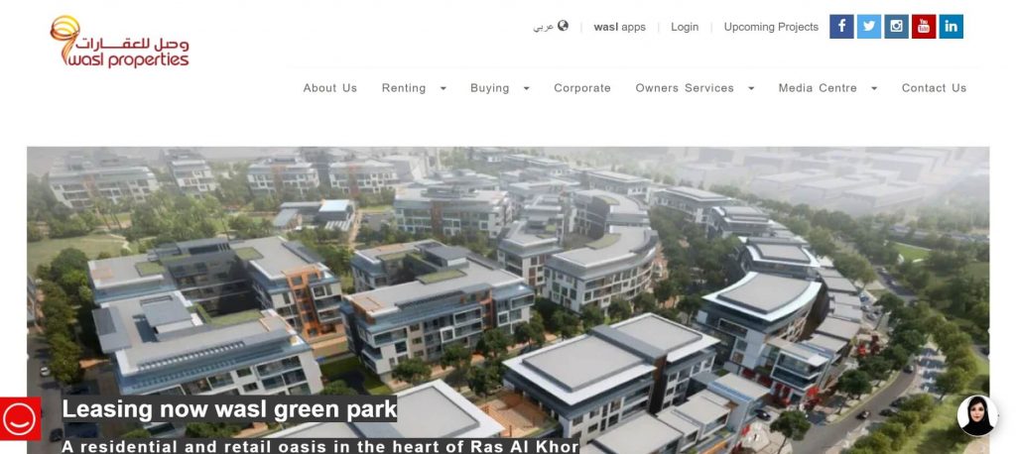Open wasl YouTube channel icon

click(x=924, y=27)
